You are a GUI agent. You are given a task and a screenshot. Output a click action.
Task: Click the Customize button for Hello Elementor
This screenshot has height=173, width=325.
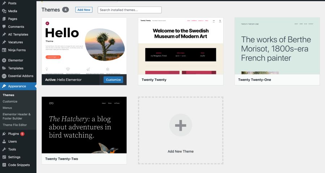click(113, 80)
